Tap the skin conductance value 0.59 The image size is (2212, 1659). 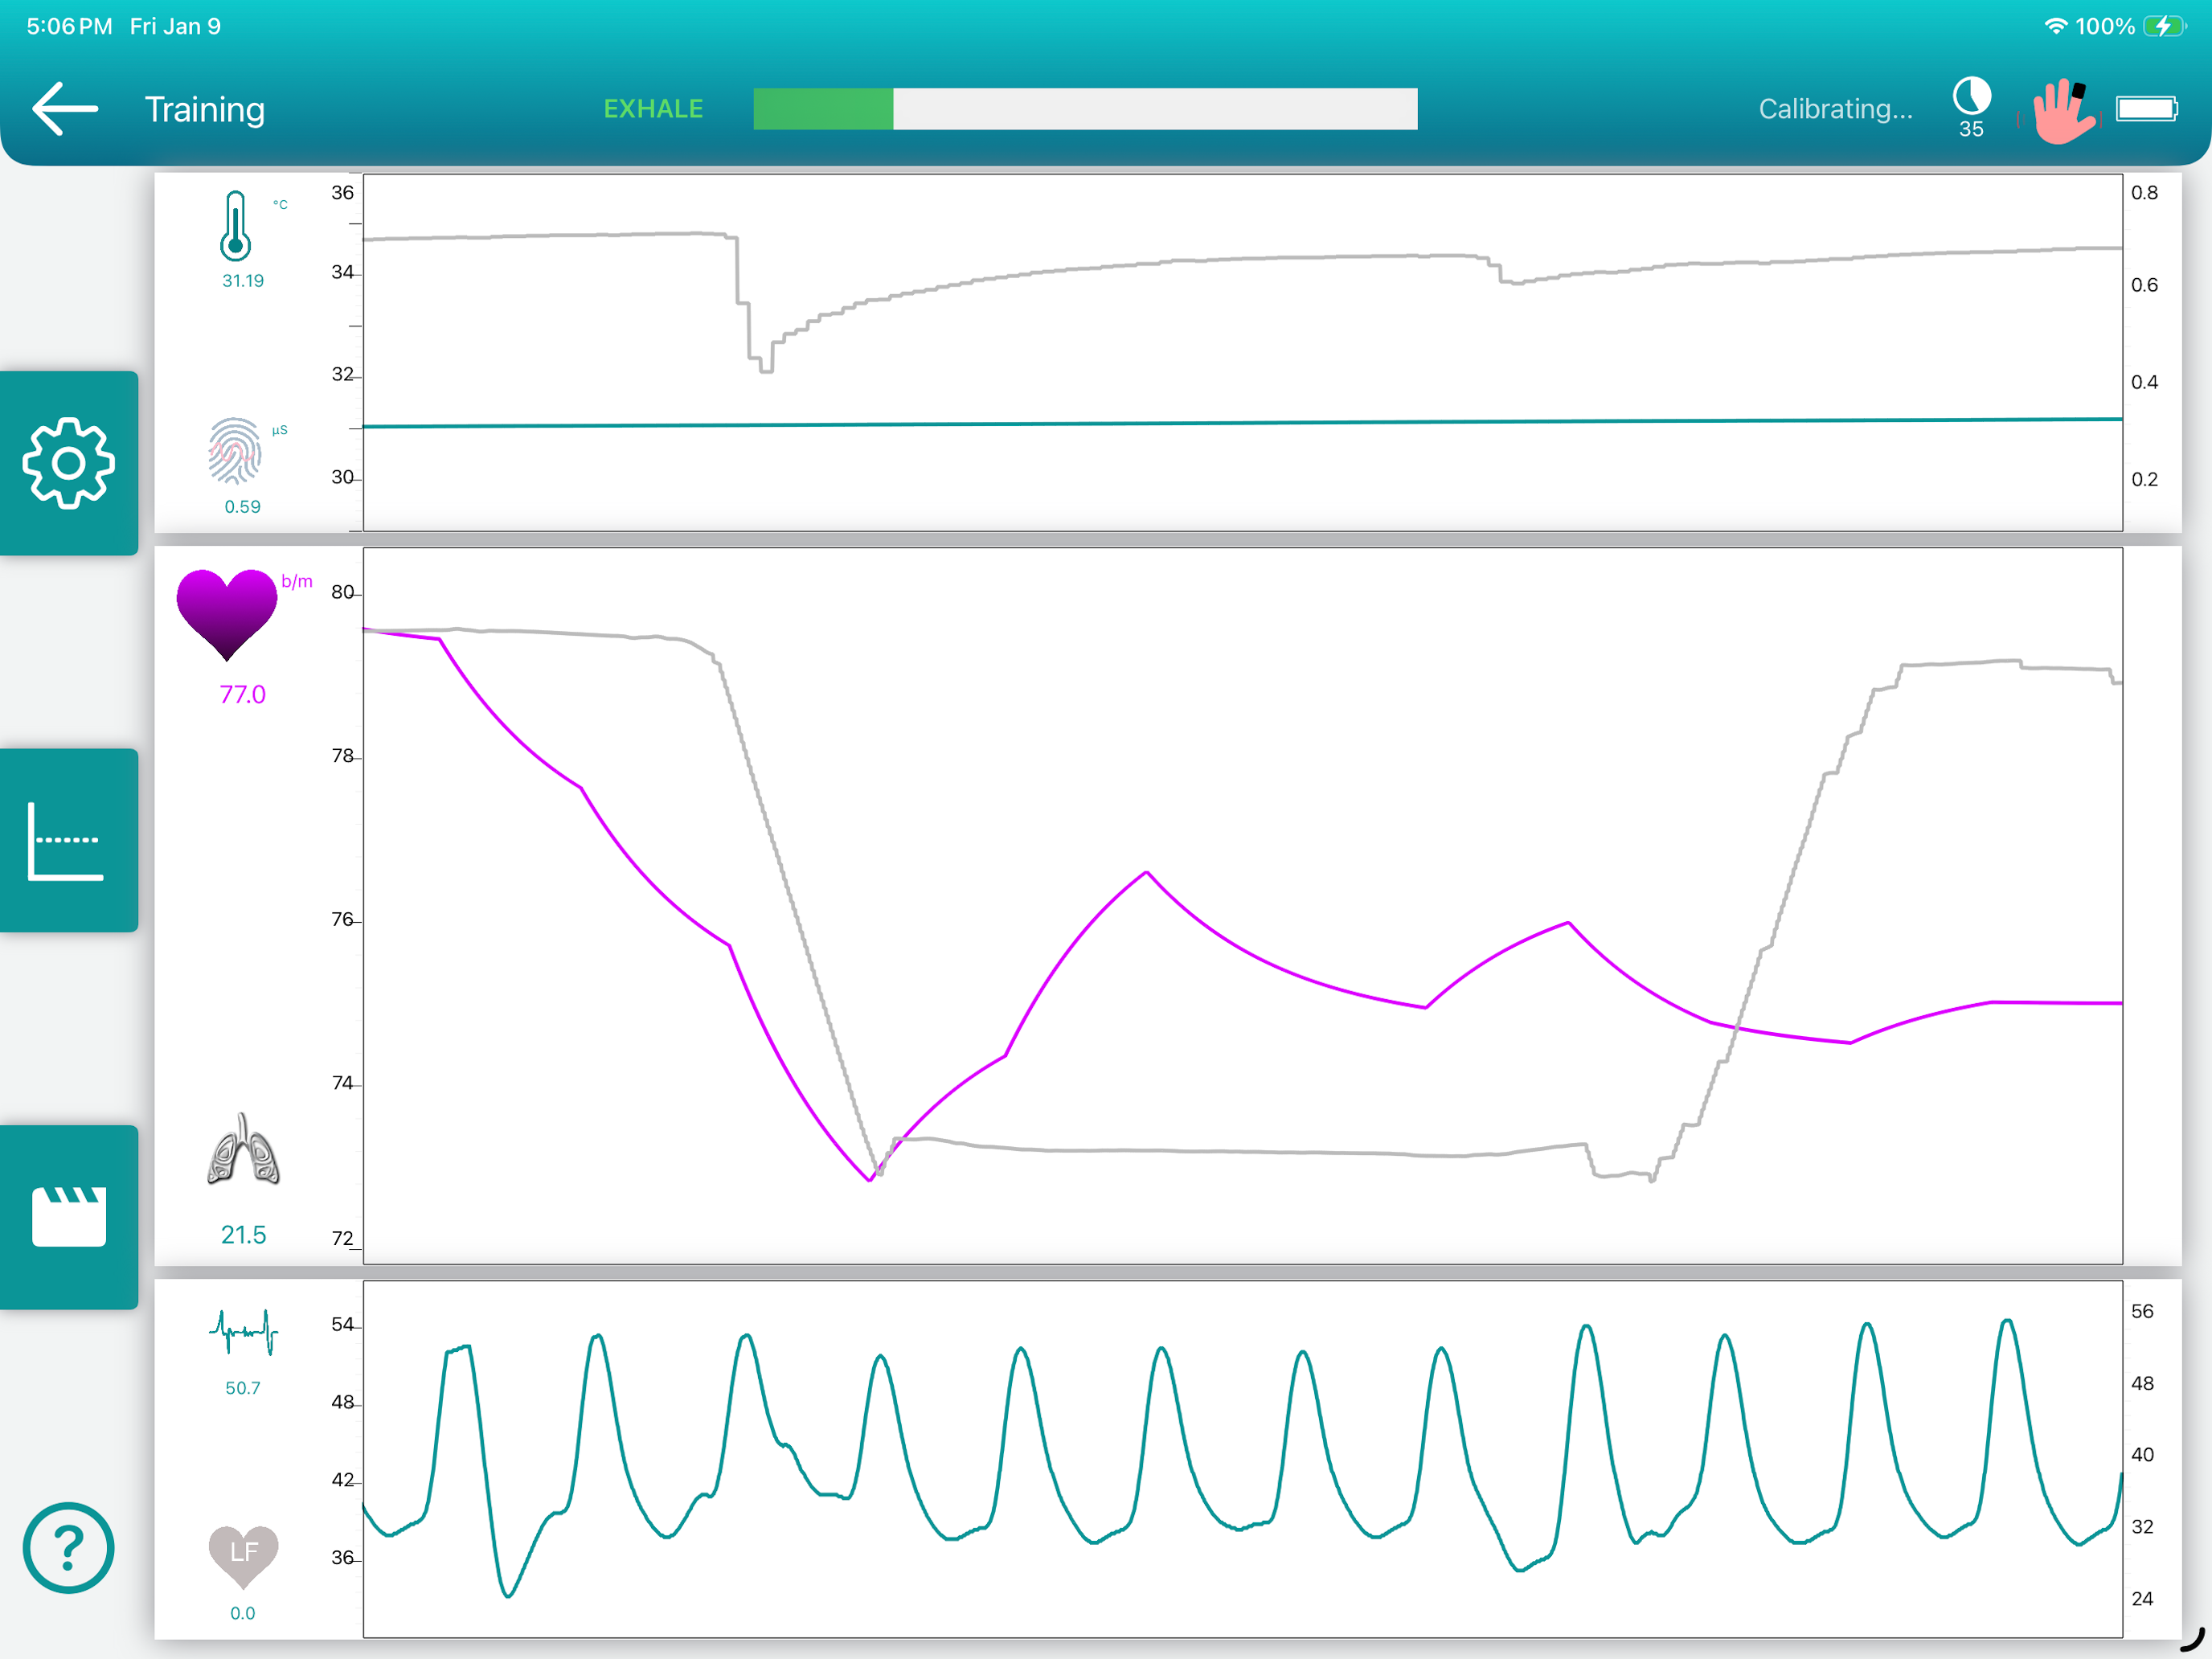[x=242, y=507]
